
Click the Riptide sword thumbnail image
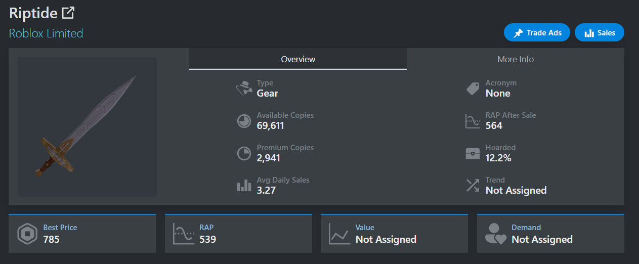pyautogui.click(x=87, y=126)
